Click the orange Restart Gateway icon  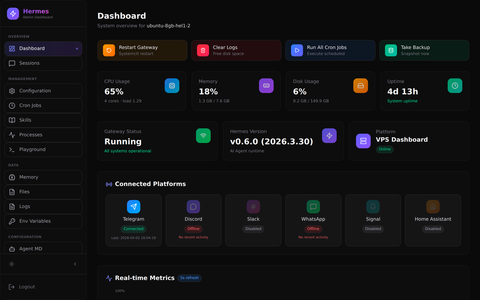pyautogui.click(x=109, y=50)
